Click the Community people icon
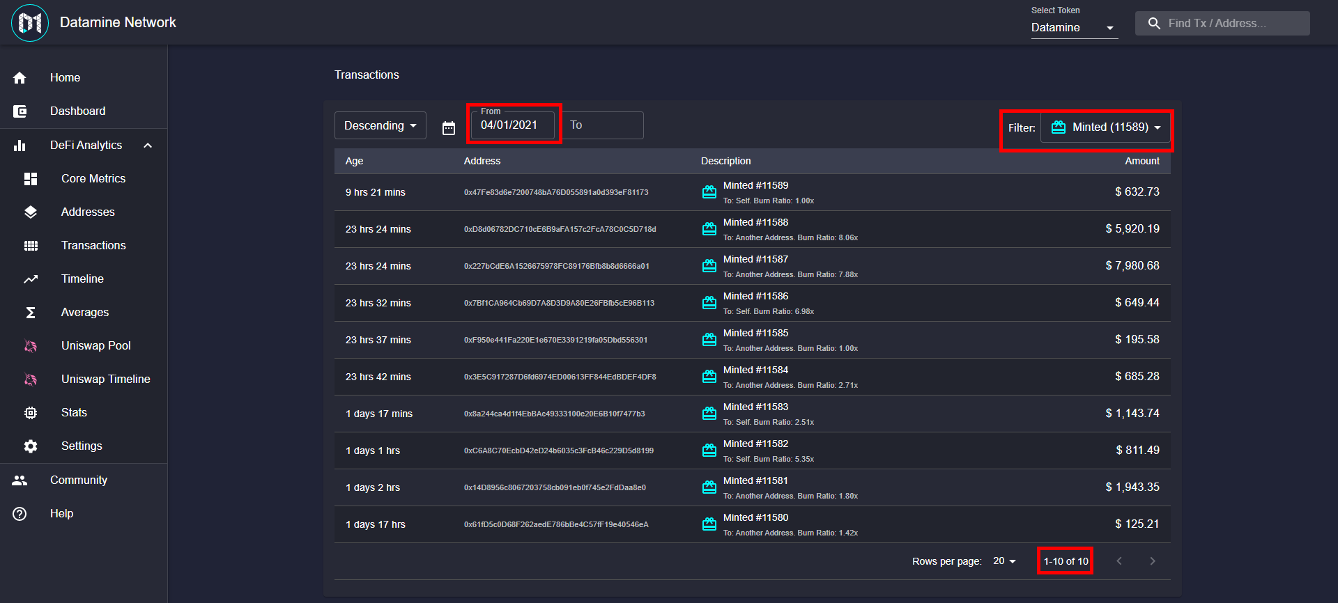 click(x=20, y=480)
